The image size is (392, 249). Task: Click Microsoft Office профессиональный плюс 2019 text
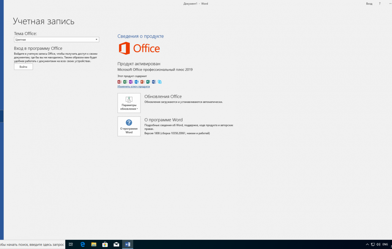(155, 70)
